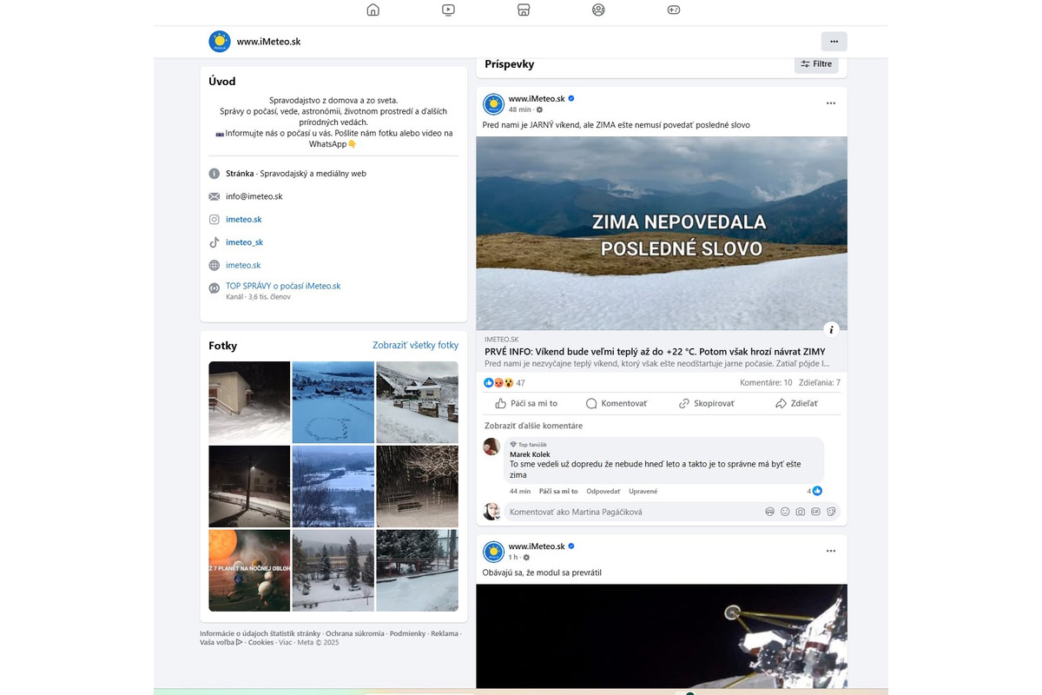Viewport: 1042px width, 695px height.
Task: Like Marek Kolek's comment
Action: click(558, 492)
